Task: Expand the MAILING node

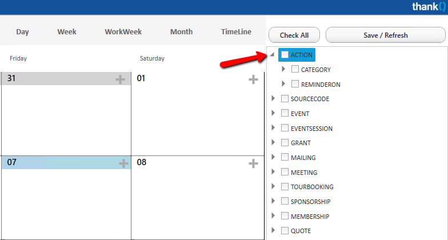Action: click(x=273, y=157)
